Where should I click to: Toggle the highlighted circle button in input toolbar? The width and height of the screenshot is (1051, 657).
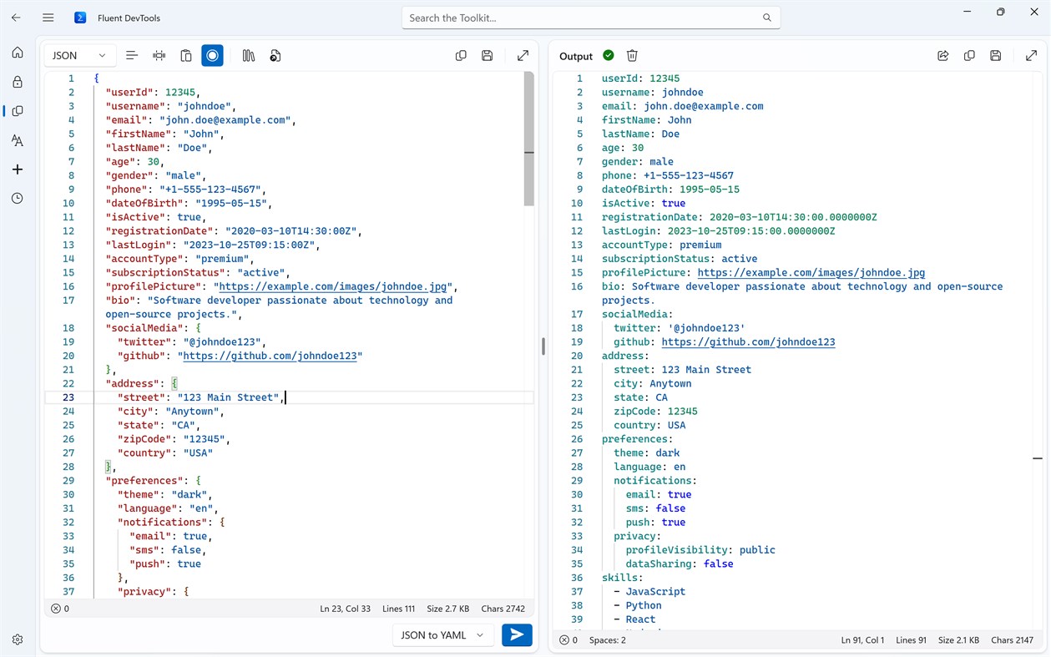click(213, 56)
